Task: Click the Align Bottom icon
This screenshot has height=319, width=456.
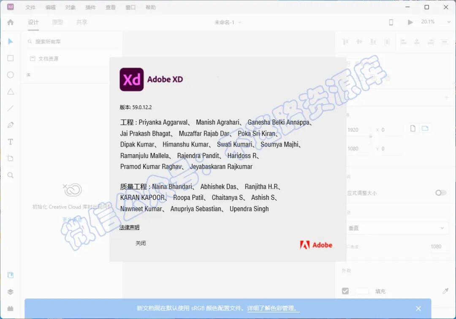Action: [x=373, y=42]
